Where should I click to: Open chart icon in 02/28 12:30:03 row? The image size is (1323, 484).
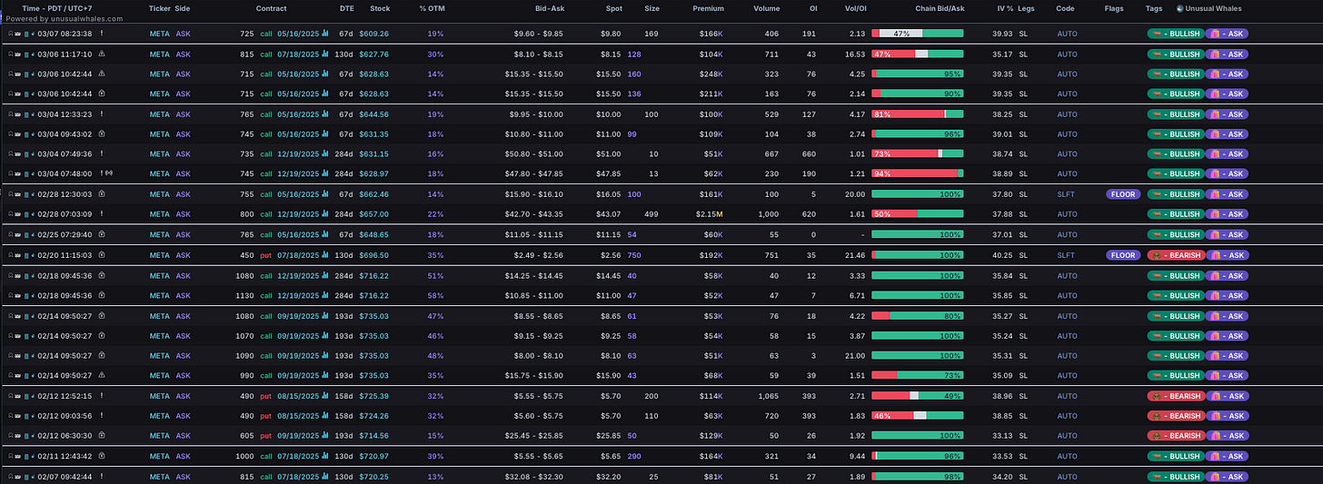click(x=324, y=194)
